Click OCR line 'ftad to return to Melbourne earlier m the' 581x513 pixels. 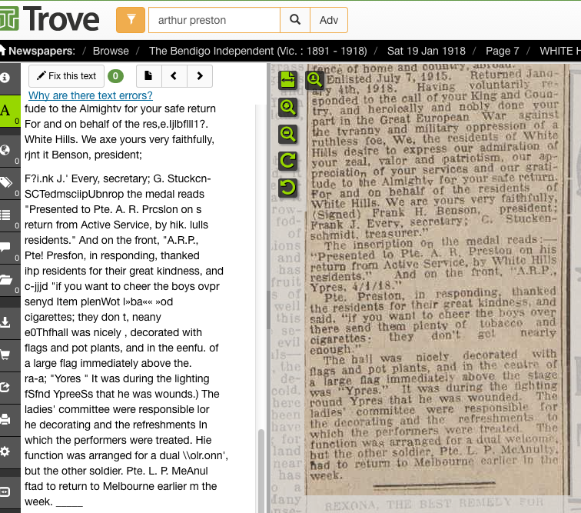(x=121, y=486)
